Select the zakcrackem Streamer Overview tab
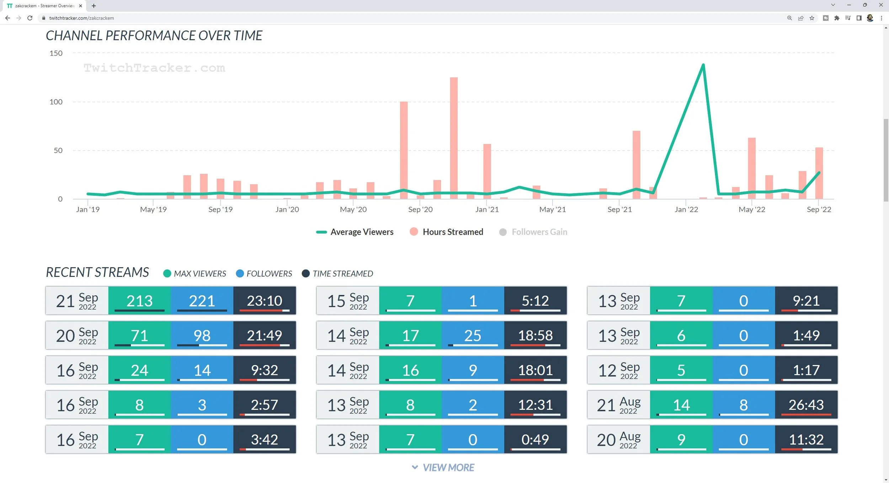The height and width of the screenshot is (483, 889). click(44, 6)
